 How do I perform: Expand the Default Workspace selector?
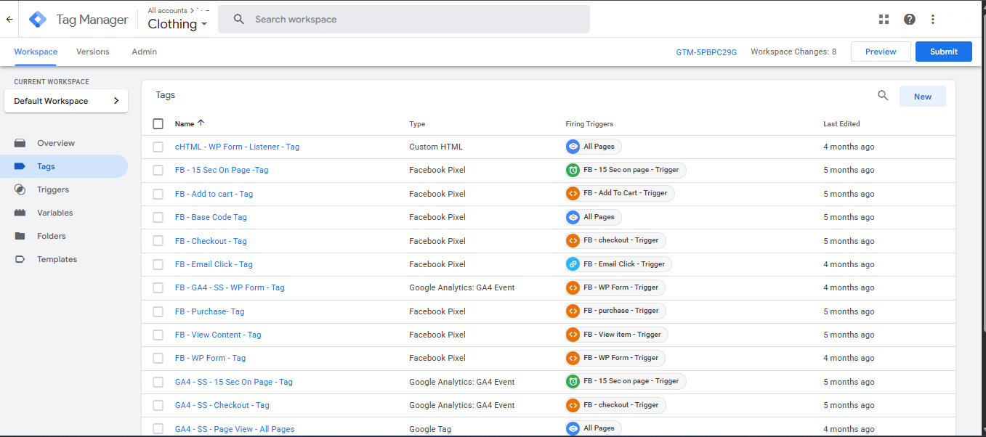(x=66, y=101)
